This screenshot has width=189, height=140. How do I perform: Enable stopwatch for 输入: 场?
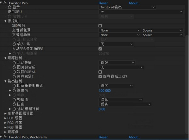tap(14, 44)
